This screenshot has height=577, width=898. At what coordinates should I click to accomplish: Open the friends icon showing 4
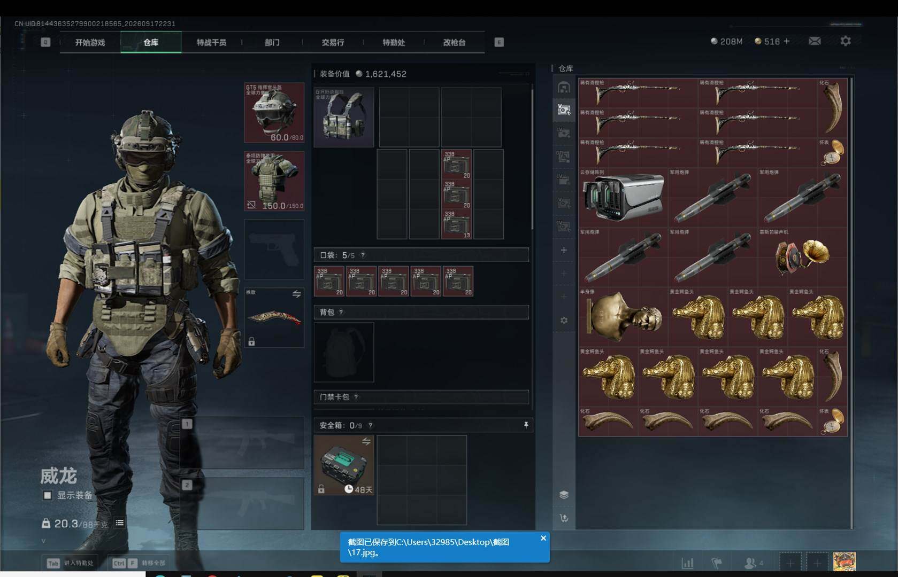coord(754,563)
